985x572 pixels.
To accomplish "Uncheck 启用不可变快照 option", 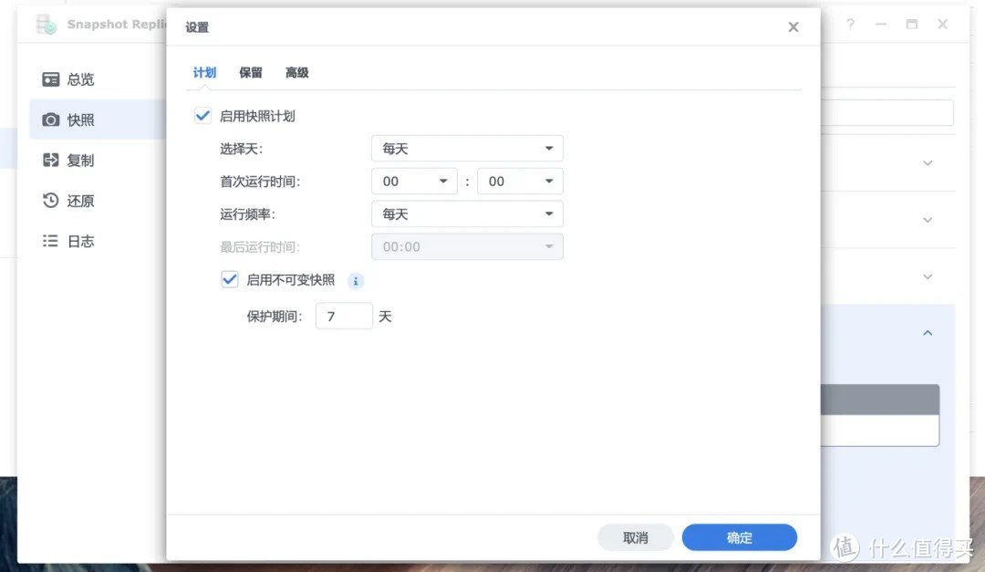I will tap(230, 279).
